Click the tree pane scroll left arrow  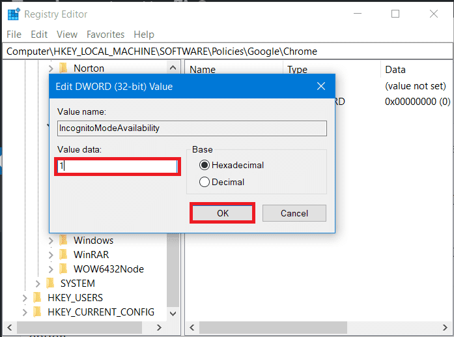click(x=10, y=327)
